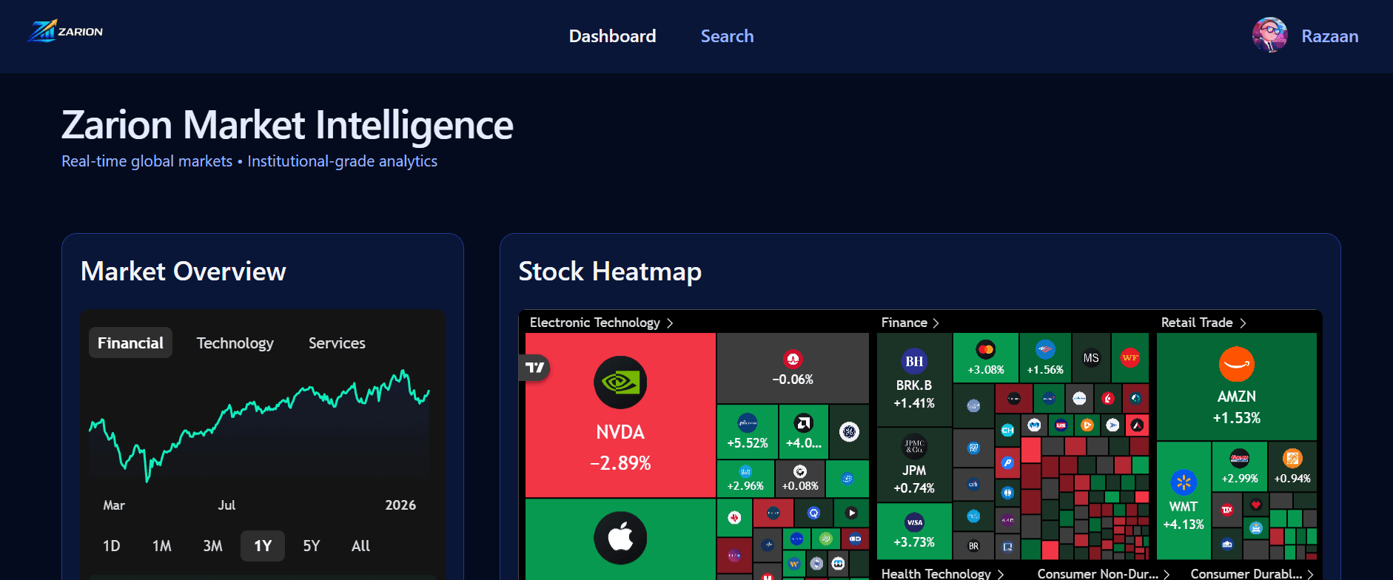Click the Zarion logo
Viewport: 1393px width, 580px height.
click(65, 32)
